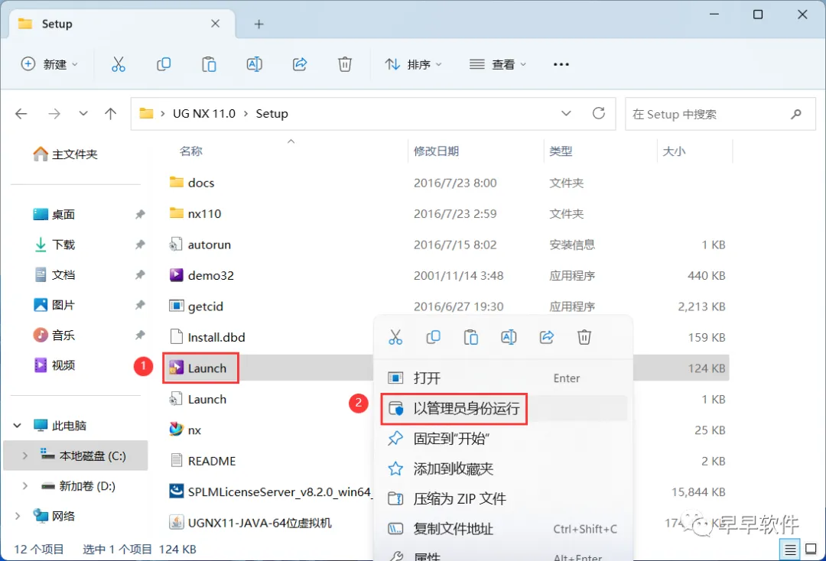Click Copy icon in the context menu

(x=433, y=337)
